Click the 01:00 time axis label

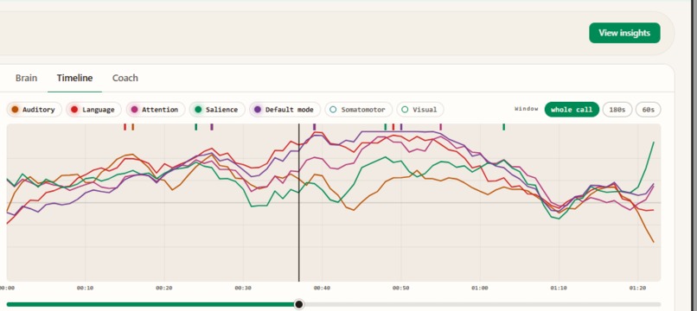point(480,288)
